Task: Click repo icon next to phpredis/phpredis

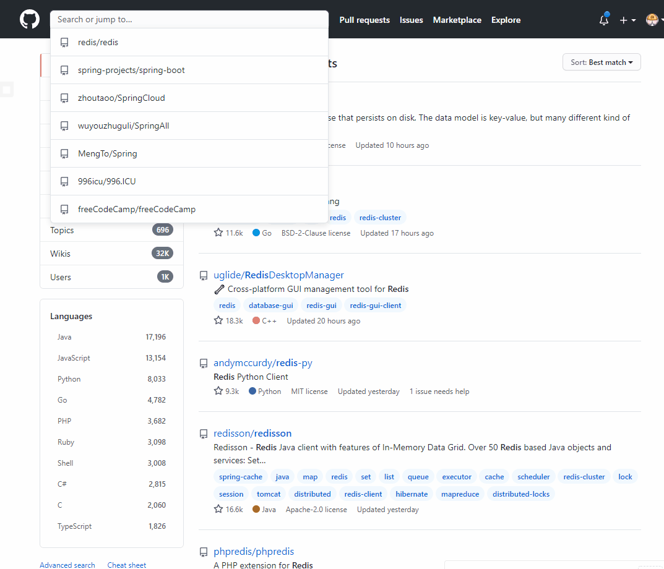Action: click(x=203, y=552)
